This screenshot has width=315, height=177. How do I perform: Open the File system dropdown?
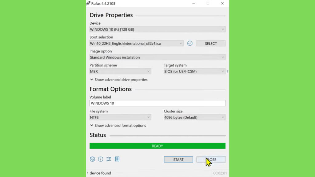point(120,117)
